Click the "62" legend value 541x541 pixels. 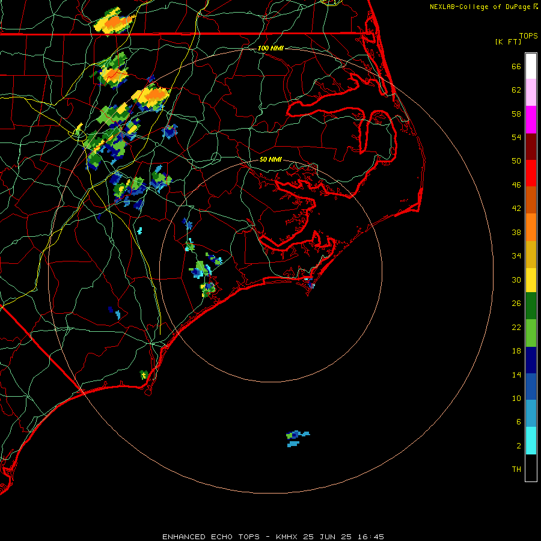point(516,90)
